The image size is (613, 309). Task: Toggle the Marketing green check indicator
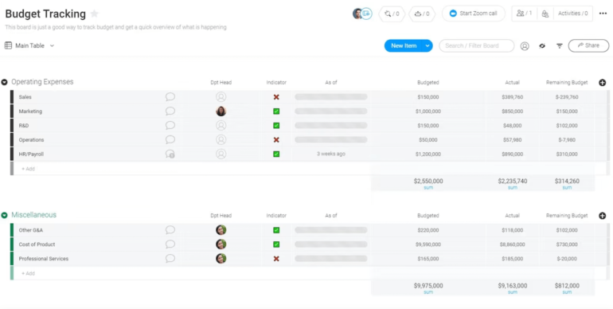[x=276, y=111]
